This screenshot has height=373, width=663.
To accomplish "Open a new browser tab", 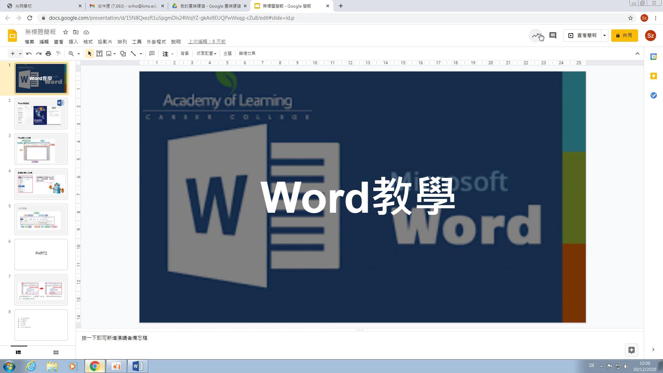I will pyautogui.click(x=341, y=6).
